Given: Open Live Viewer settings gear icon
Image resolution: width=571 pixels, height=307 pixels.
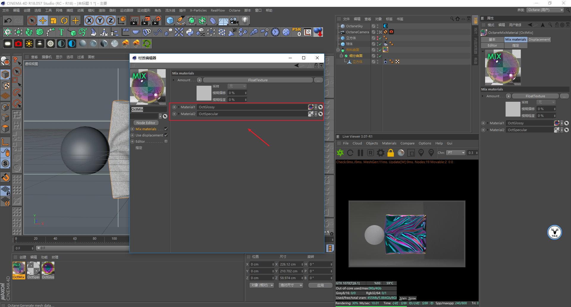Looking at the screenshot, I should (x=381, y=153).
